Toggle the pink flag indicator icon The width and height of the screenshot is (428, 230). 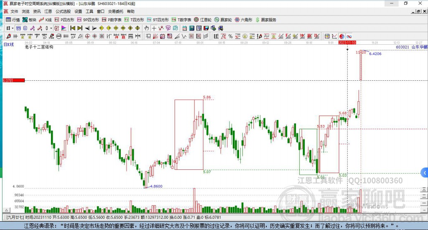pos(64,28)
